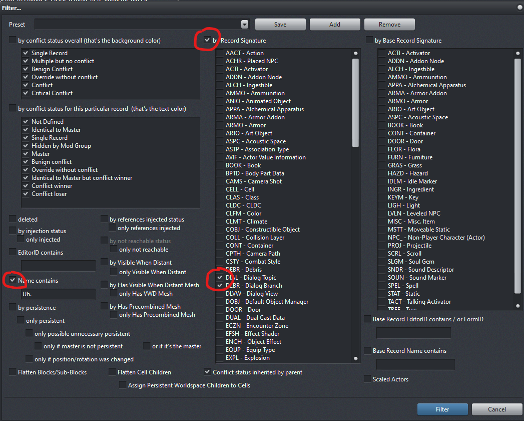Check only if position/rotation was changed
This screenshot has height=421, width=524.
point(29,359)
